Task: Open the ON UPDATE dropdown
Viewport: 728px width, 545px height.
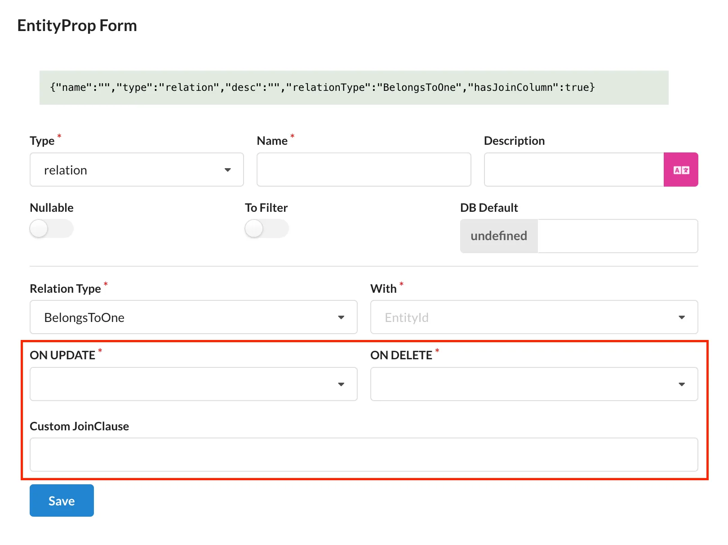Action: coord(193,384)
